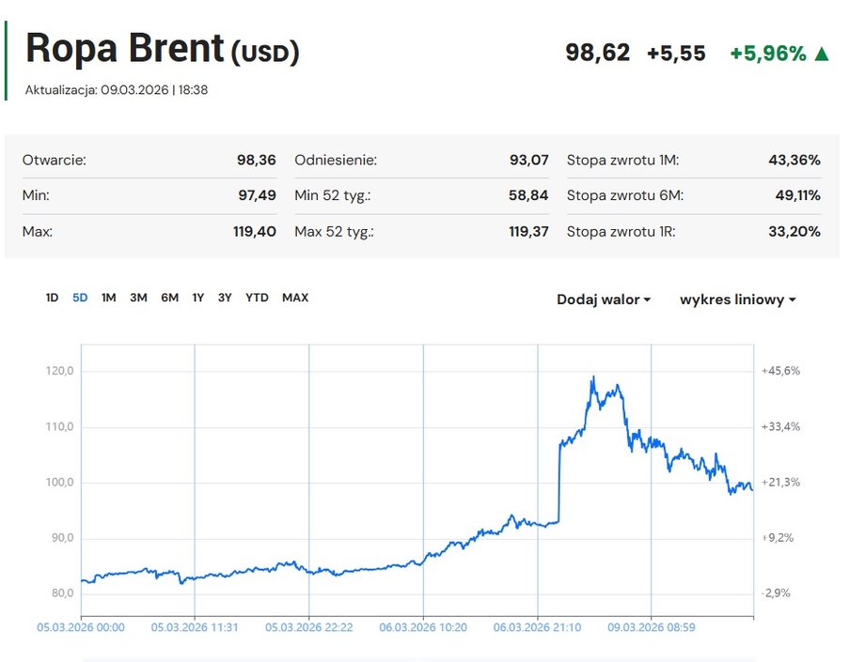Viewport: 865px width, 662px height.
Task: Expand the wykres liniowy chart type menu
Action: pyautogui.click(x=737, y=300)
